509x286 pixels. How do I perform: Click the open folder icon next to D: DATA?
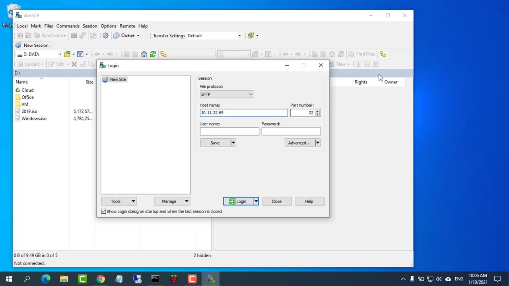coord(67,54)
